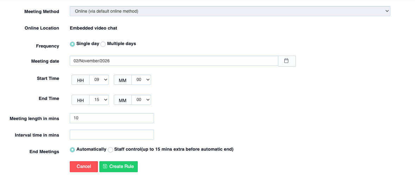Choose Automatically for End Meetings

[73, 150]
